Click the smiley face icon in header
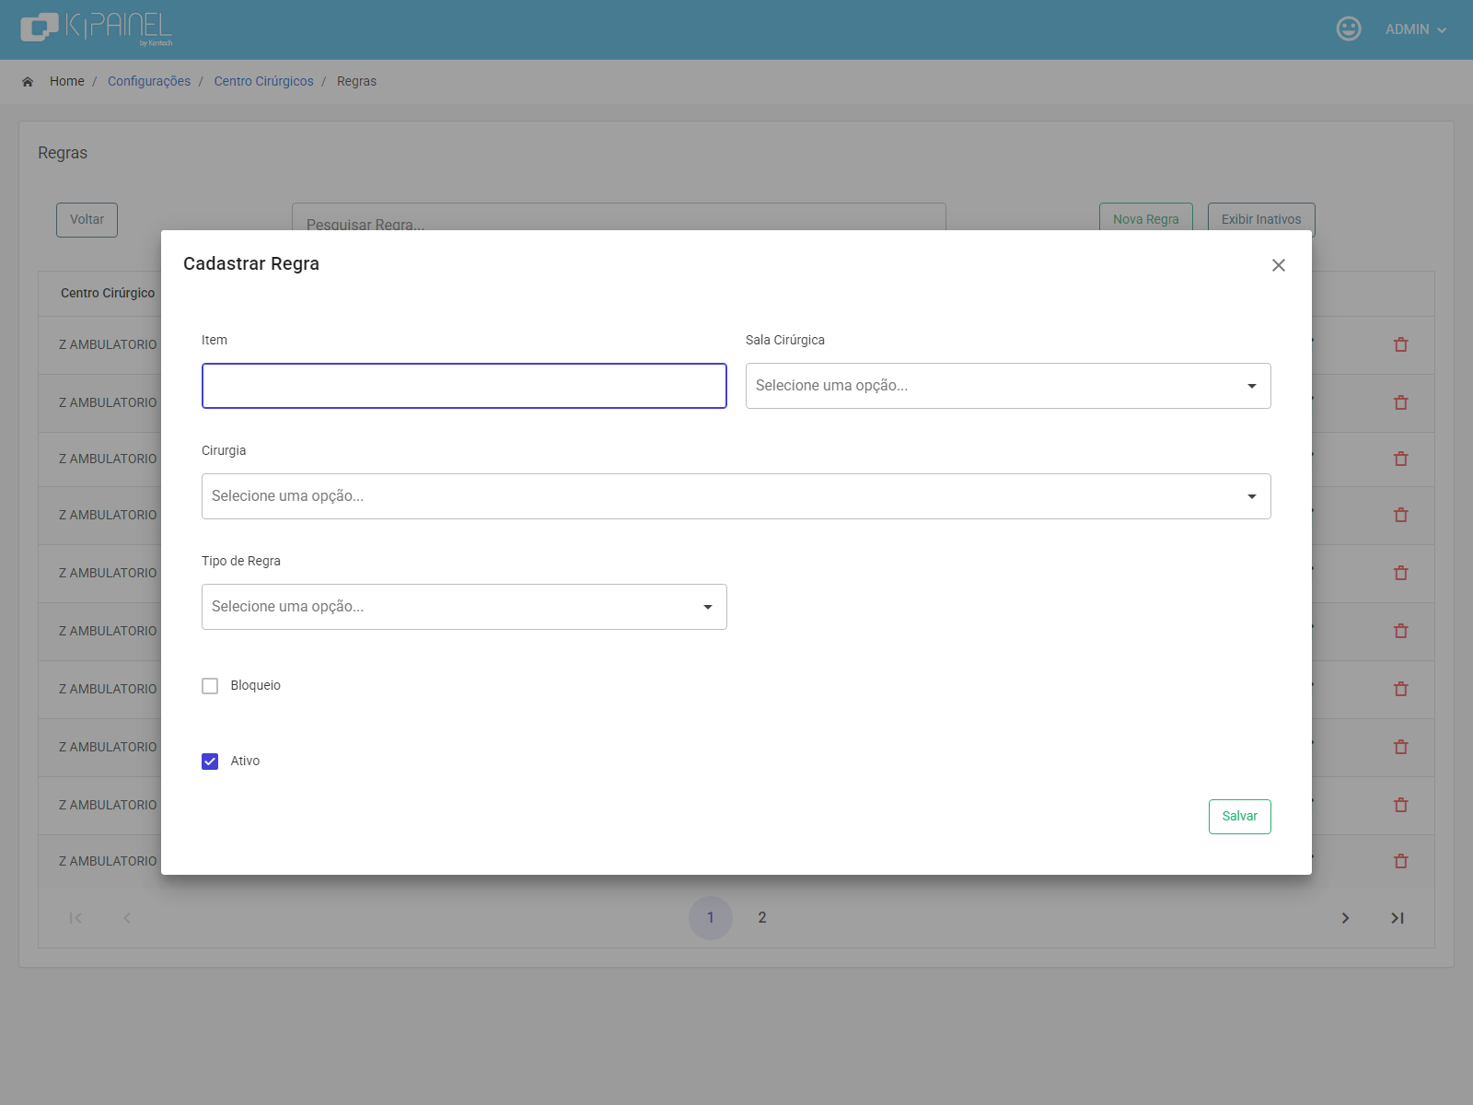1473x1105 pixels. (1349, 29)
